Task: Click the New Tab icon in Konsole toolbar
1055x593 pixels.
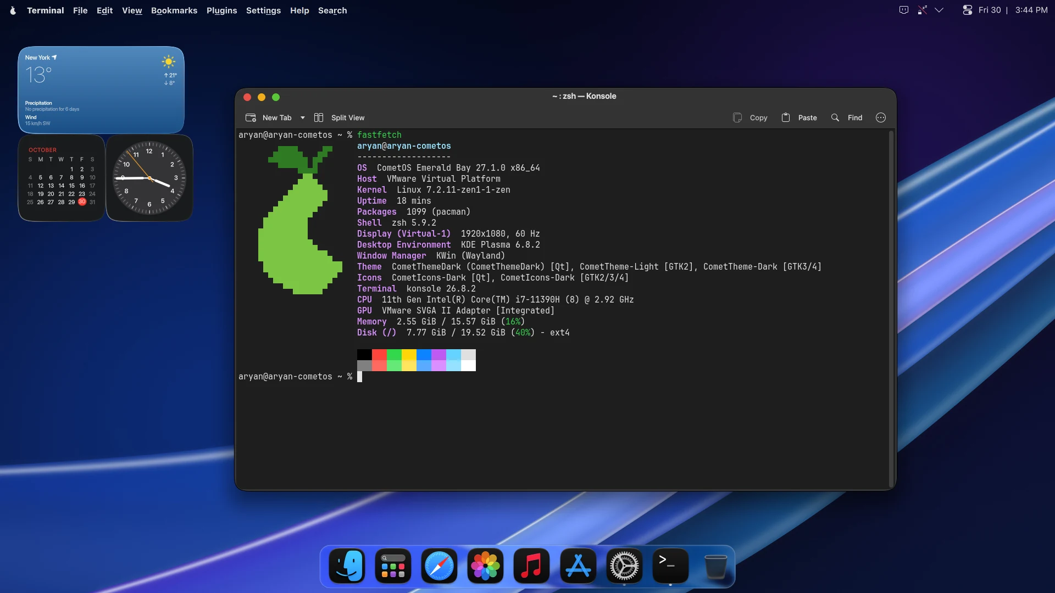Action: click(251, 118)
